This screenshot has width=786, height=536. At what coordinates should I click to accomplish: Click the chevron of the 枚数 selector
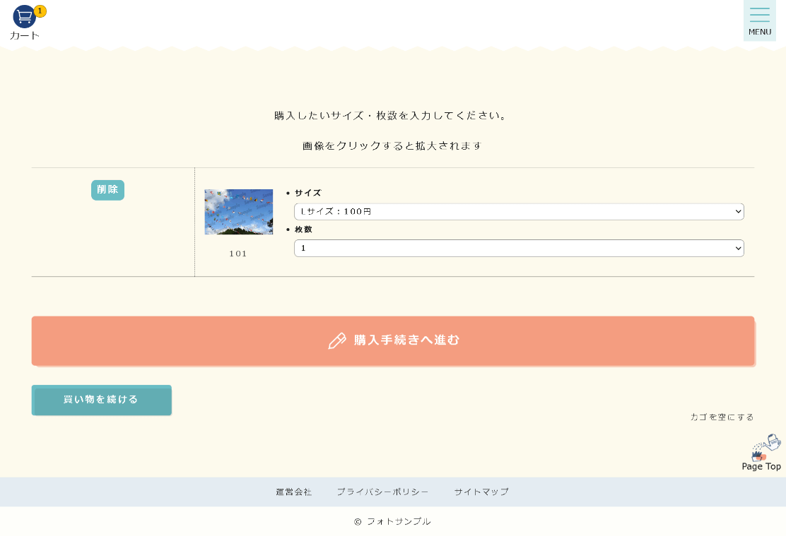(738, 248)
